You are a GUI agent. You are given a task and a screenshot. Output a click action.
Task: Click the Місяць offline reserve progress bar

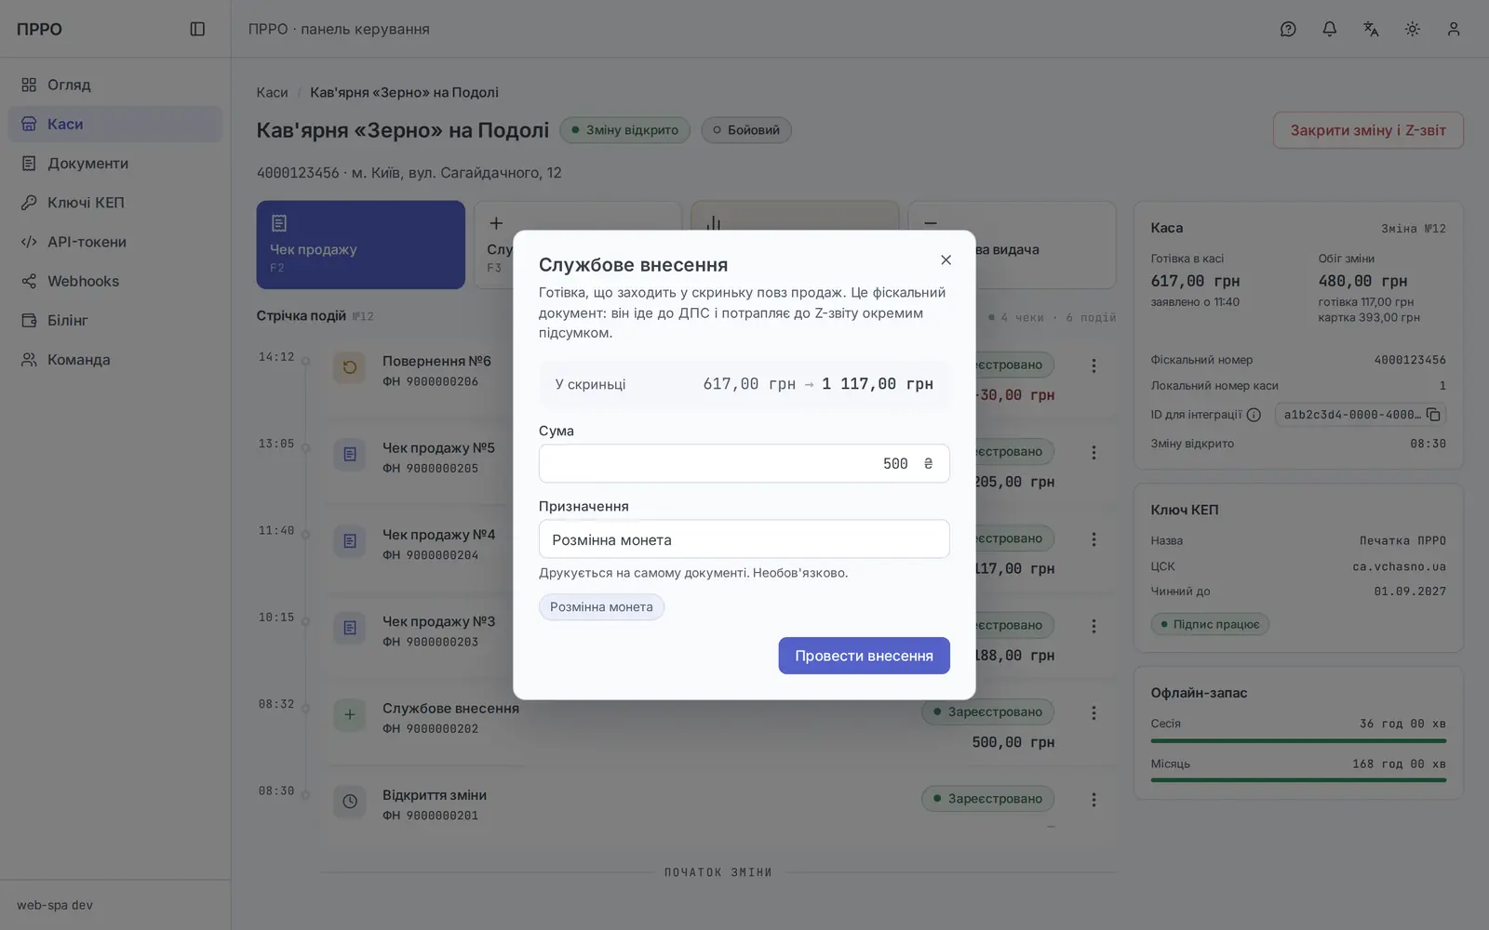click(1298, 780)
